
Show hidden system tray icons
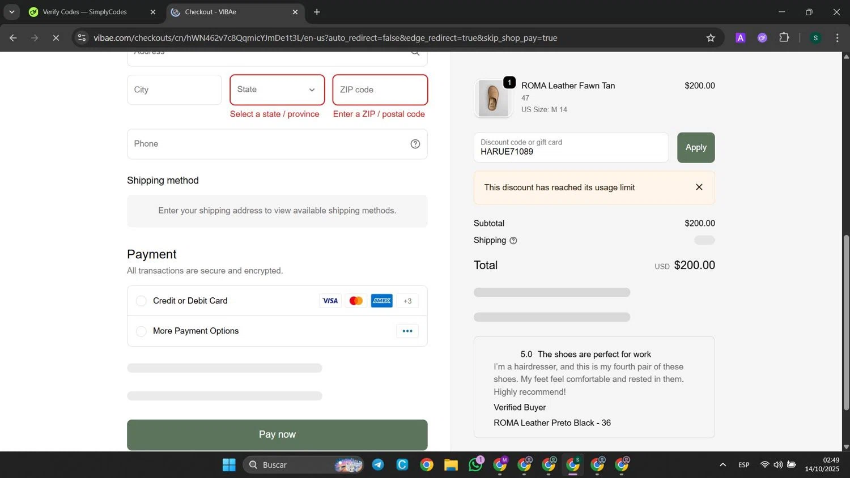pyautogui.click(x=722, y=465)
